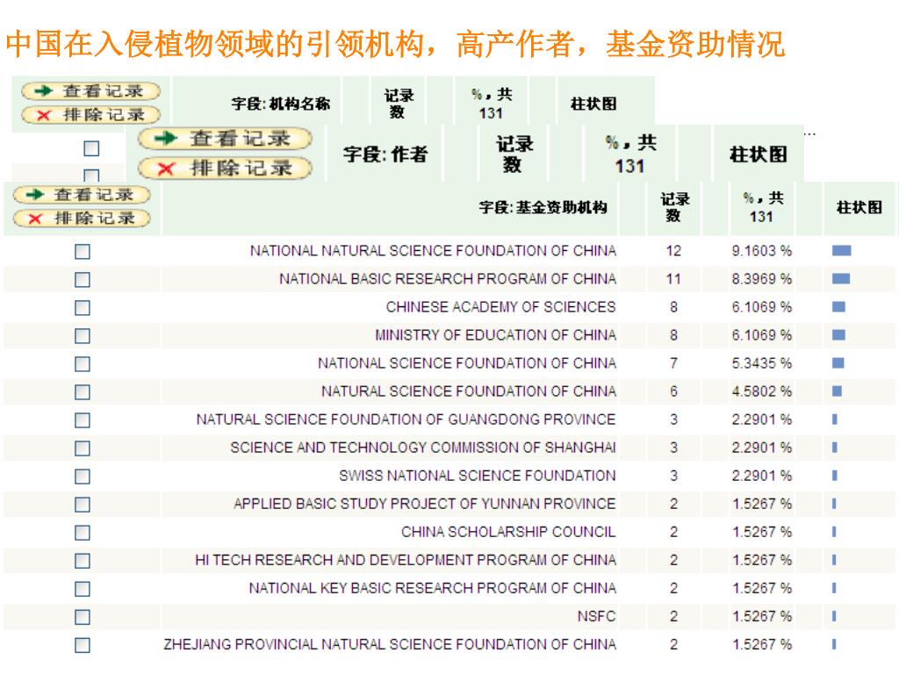The height and width of the screenshot is (674, 899).
Task: Click record count 12 in the first row
Action: (x=673, y=250)
